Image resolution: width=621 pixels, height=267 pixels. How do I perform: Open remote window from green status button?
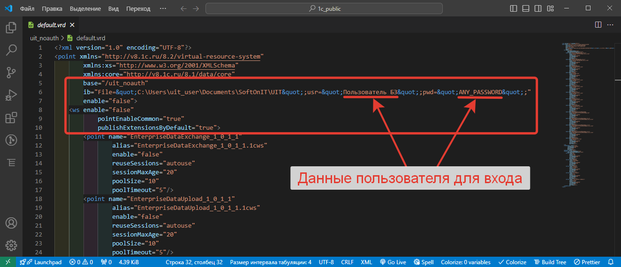coord(8,262)
